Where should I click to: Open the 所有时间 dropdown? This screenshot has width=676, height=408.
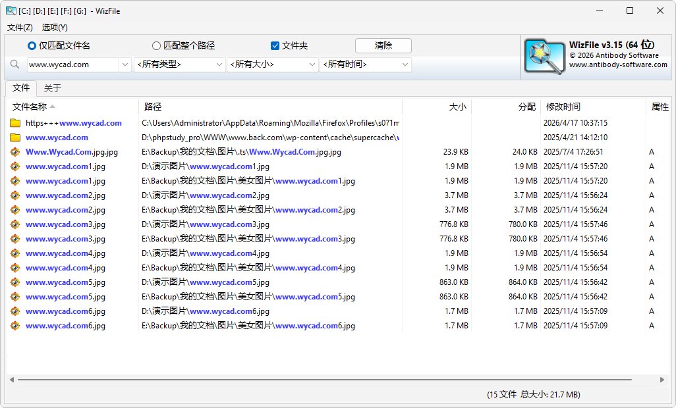[x=366, y=64]
